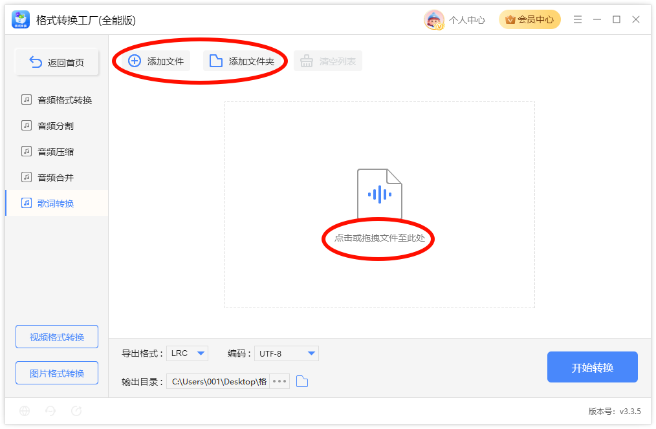This screenshot has height=429, width=656.
Task: Open the 导出格式 LRC dropdown
Action: click(188, 353)
